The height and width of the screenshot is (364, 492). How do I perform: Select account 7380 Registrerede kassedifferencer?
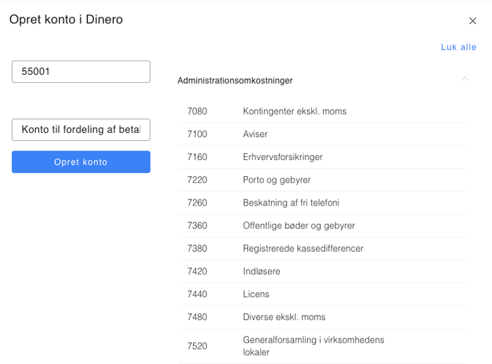pyautogui.click(x=322, y=249)
